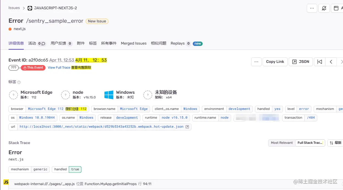The height and width of the screenshot is (190, 343).
Task: Select the Full Stack Trace option
Action: [x=310, y=143]
